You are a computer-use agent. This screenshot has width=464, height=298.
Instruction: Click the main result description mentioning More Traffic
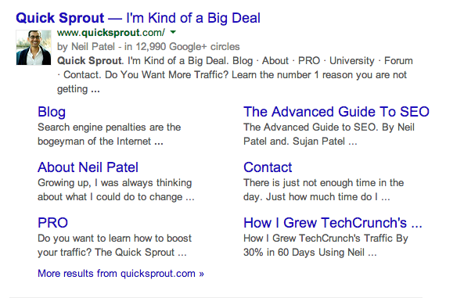pyautogui.click(x=235, y=75)
